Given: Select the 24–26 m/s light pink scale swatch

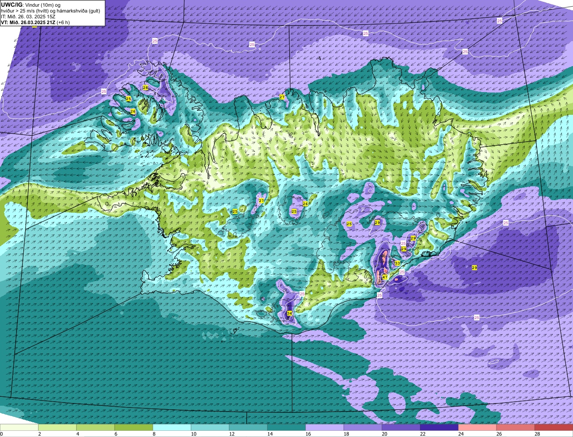Looking at the screenshot, I should tap(478, 427).
